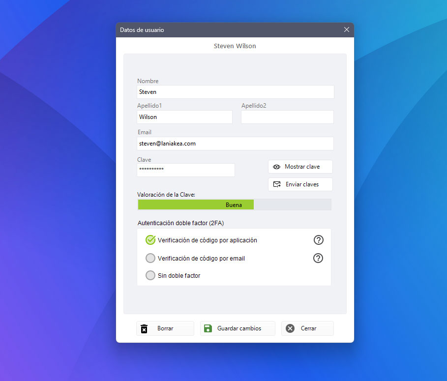Click the envelope icon on Enviar claves

coord(277,184)
